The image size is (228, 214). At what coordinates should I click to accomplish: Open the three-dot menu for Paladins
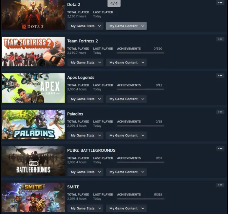[220, 112]
